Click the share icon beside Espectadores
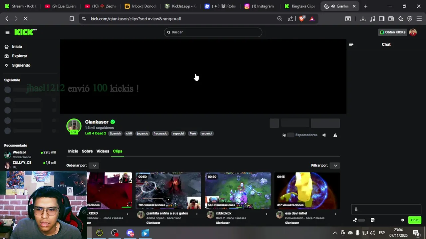Screen dimensions: 426x239 tap(324, 135)
